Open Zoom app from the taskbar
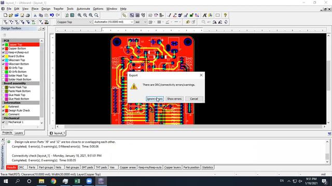The width and height of the screenshot is (332, 186). (x=89, y=181)
